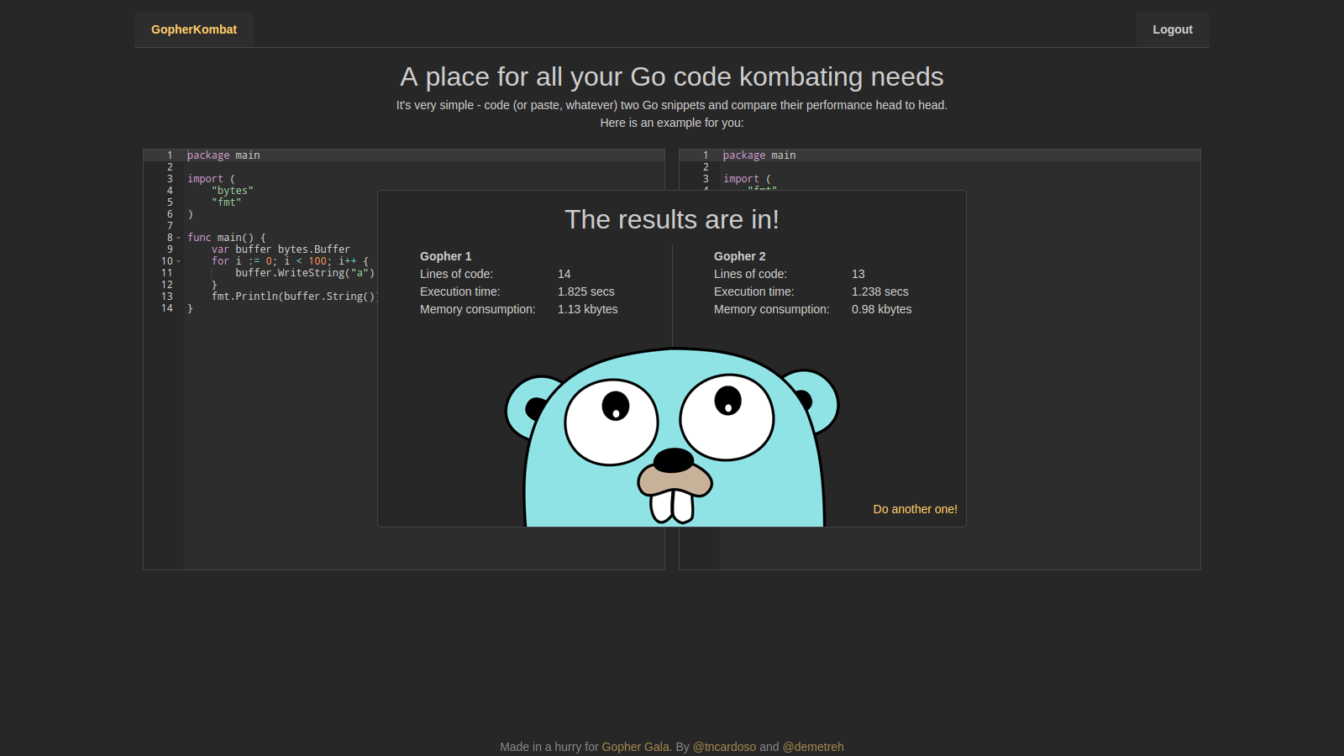Select the 'Gopher 2' results heading
The image size is (1344, 756).
[740, 256]
